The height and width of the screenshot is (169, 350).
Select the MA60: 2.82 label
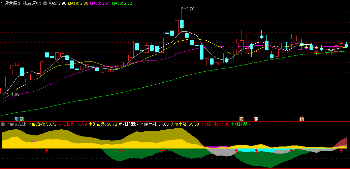[x=122, y=3]
